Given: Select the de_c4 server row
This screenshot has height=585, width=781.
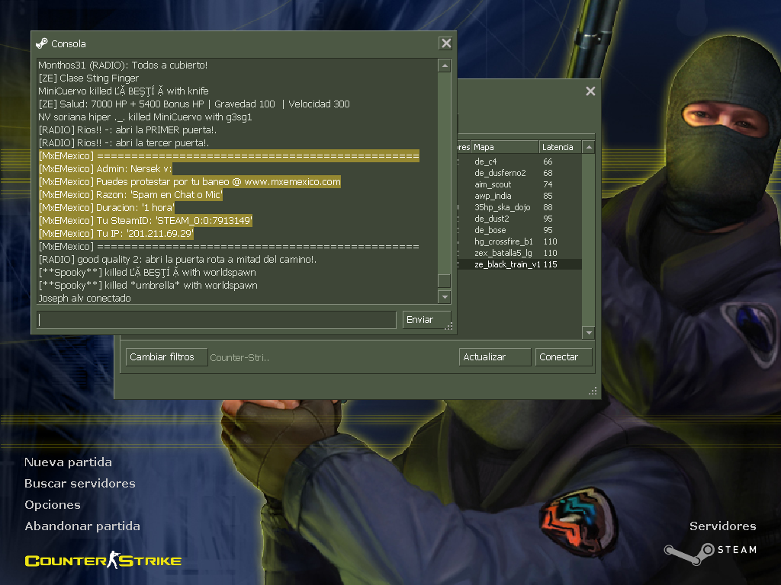Looking at the screenshot, I should (519, 161).
